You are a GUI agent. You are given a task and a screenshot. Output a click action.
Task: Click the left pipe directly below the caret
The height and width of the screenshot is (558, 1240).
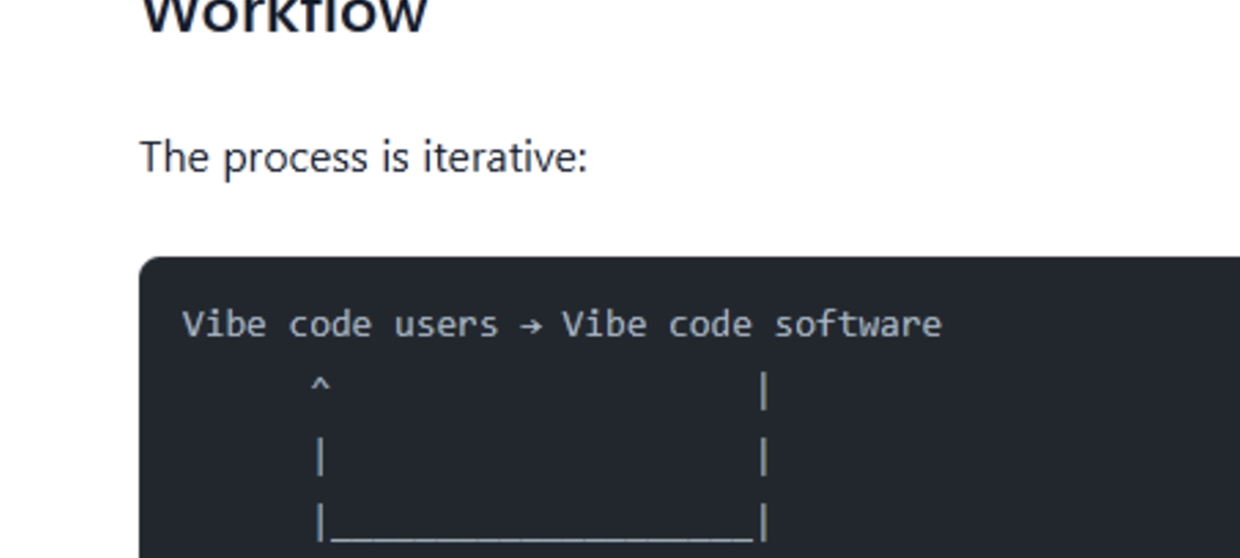click(320, 457)
